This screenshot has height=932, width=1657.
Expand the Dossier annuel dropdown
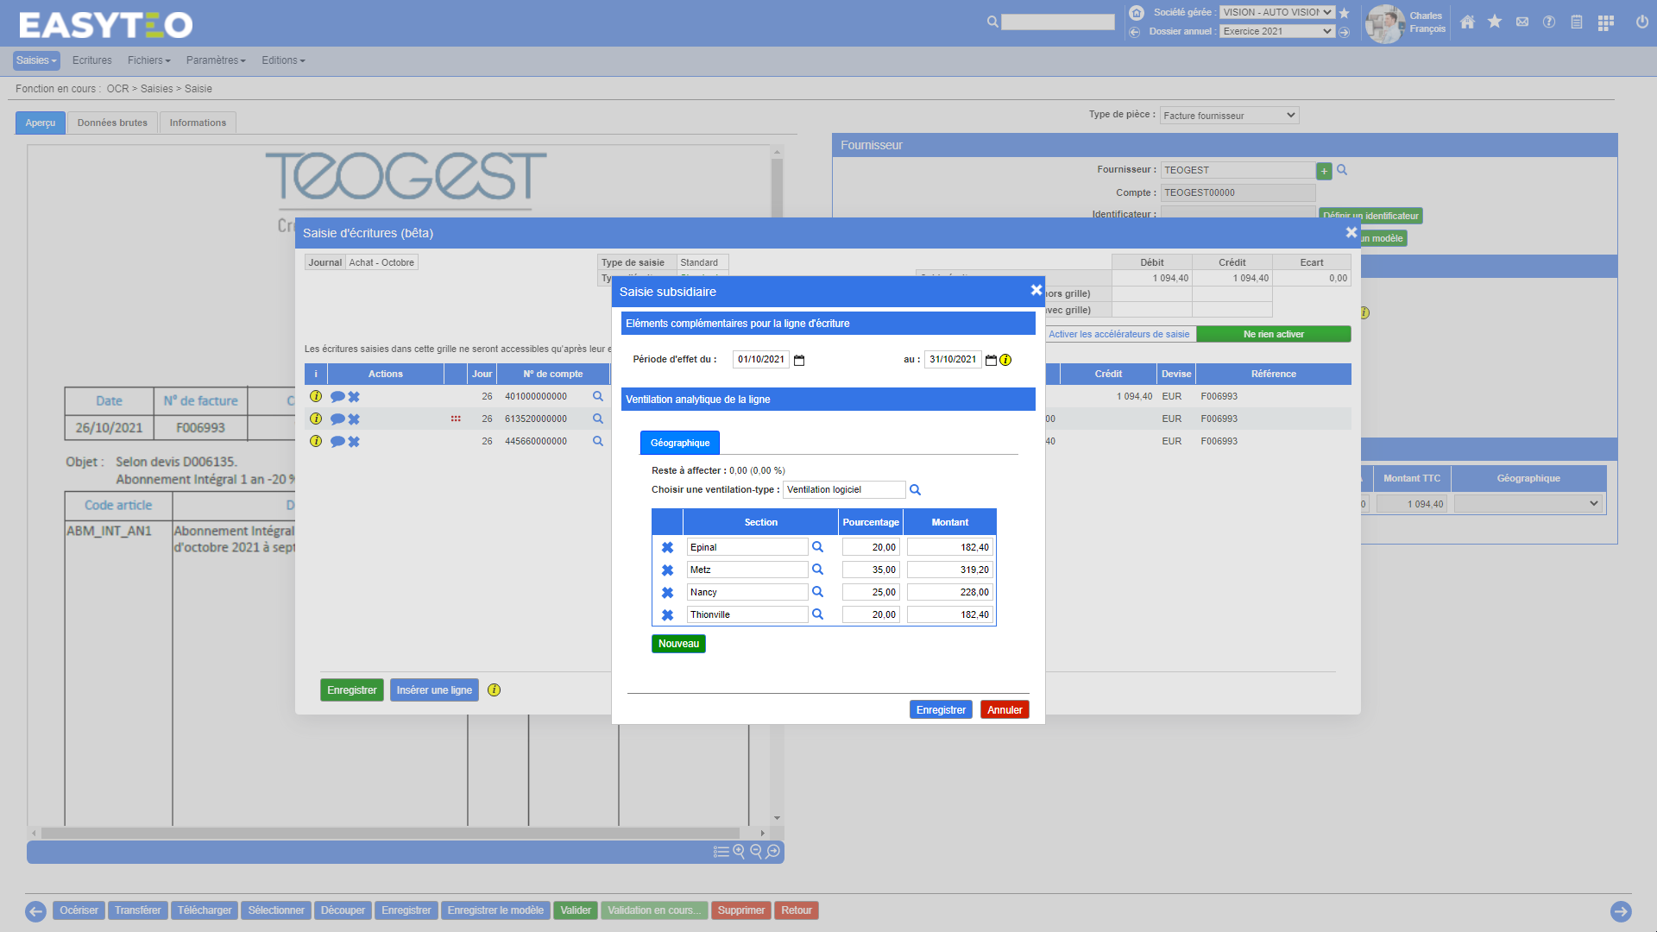click(x=1277, y=31)
